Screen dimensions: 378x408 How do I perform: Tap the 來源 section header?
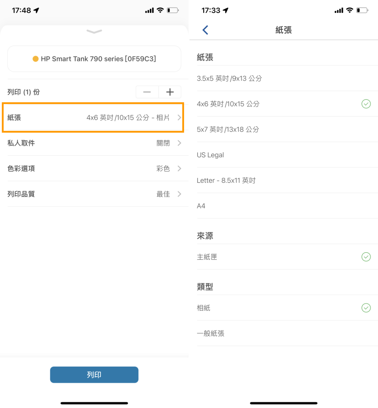(x=205, y=236)
